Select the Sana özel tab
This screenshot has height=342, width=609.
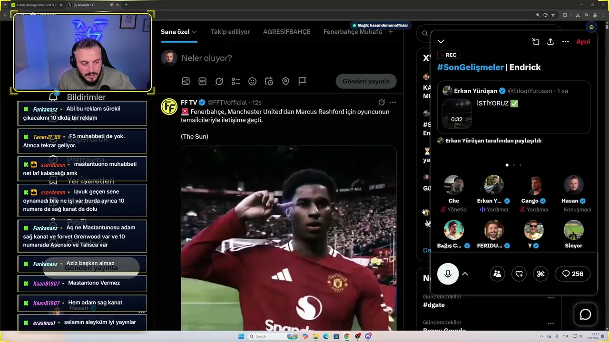(x=175, y=32)
